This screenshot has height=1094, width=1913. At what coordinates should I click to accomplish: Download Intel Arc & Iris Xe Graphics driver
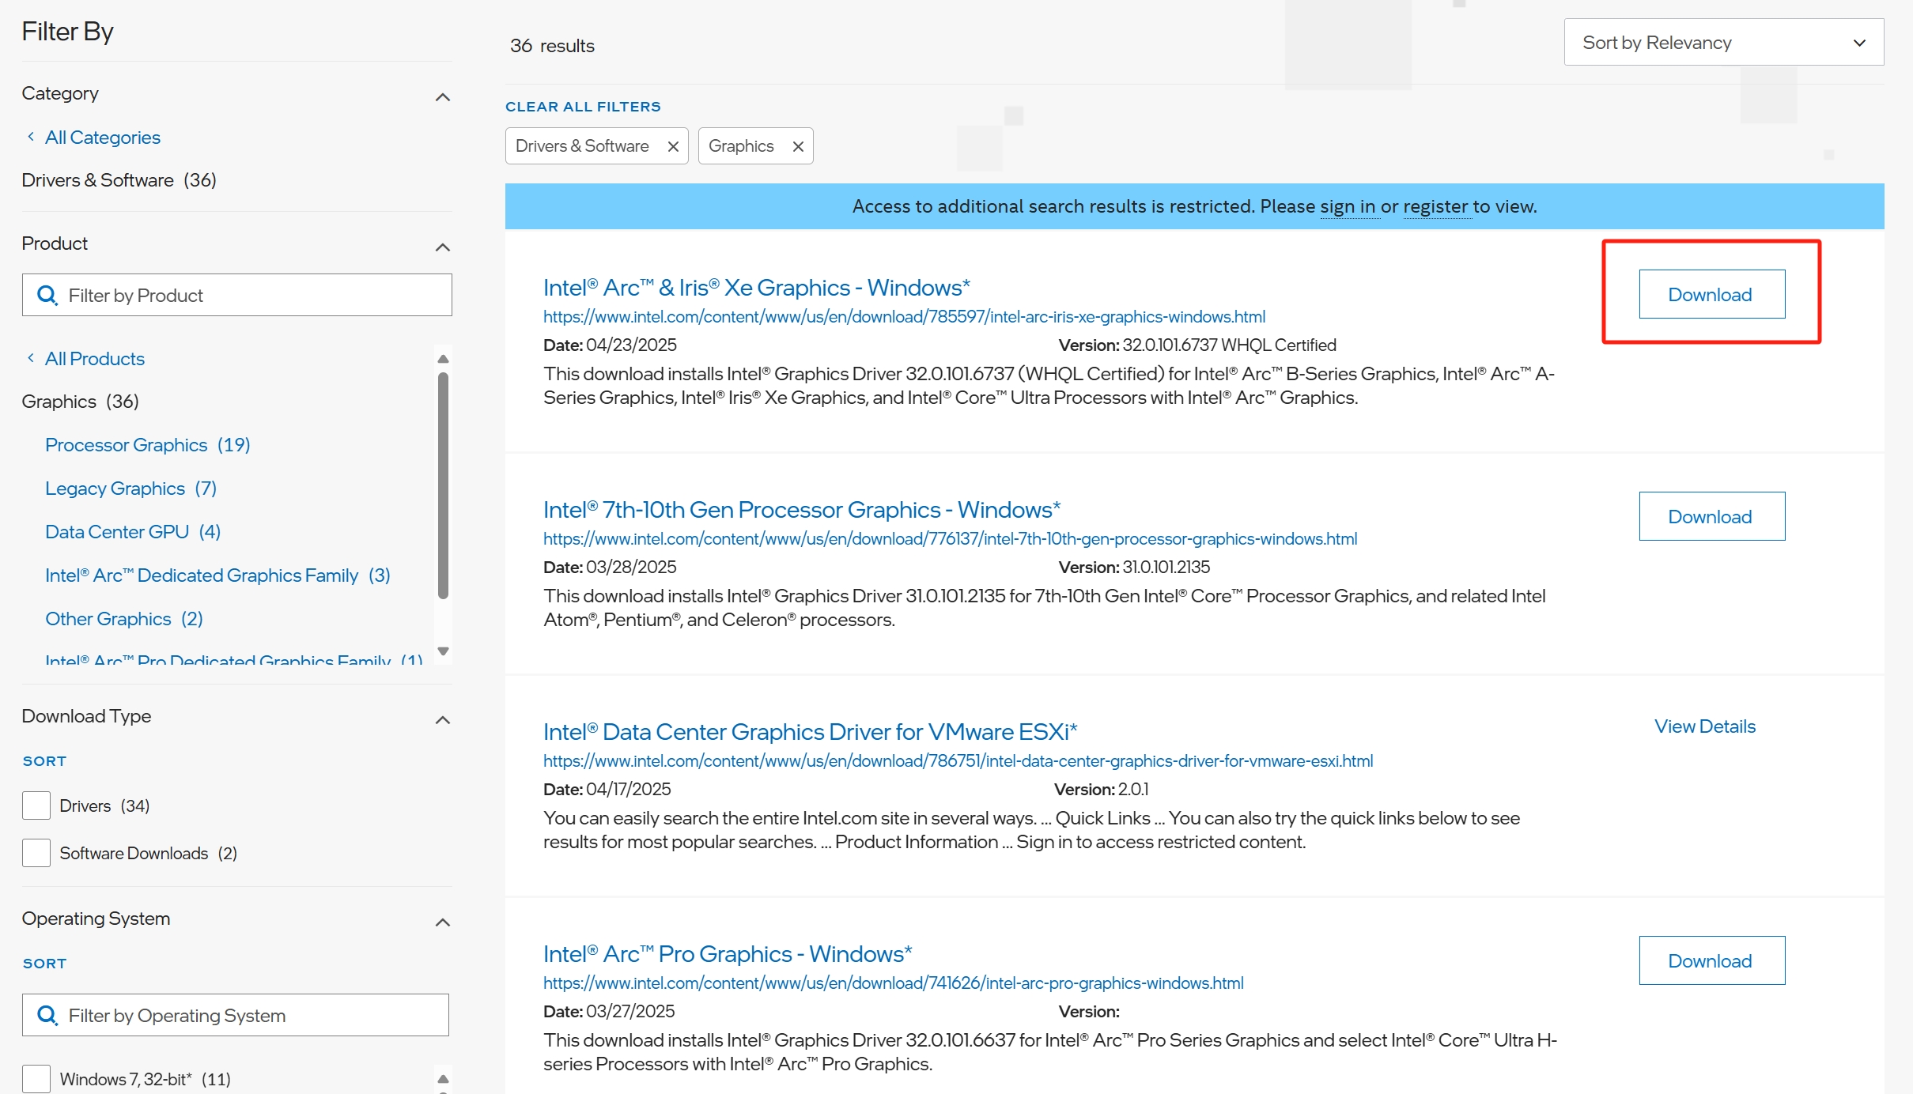click(x=1711, y=294)
